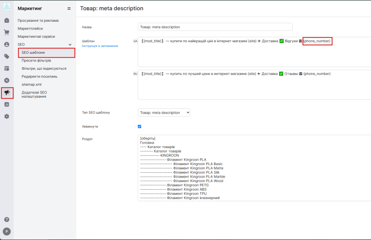Screen dimensions: 371x240
Task: Open Пресети фільтрів submenu item
Action: [36, 60]
